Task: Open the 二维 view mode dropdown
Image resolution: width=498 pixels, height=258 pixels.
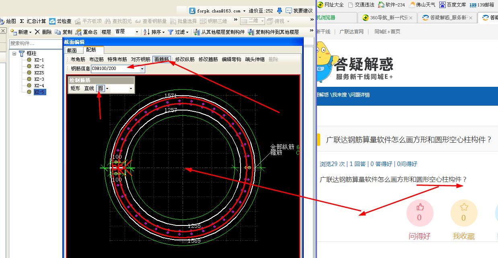Action: [253, 21]
